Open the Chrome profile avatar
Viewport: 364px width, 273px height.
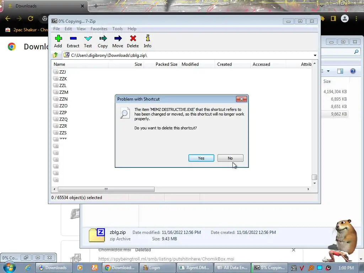[x=345, y=18]
